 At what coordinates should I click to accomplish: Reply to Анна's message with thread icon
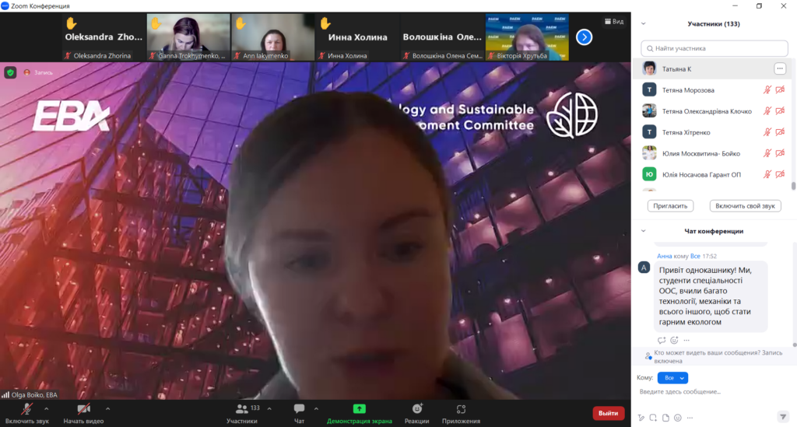tap(662, 340)
